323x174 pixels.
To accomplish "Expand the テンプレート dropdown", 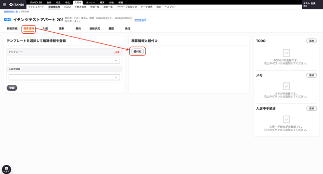I will 64,61.
